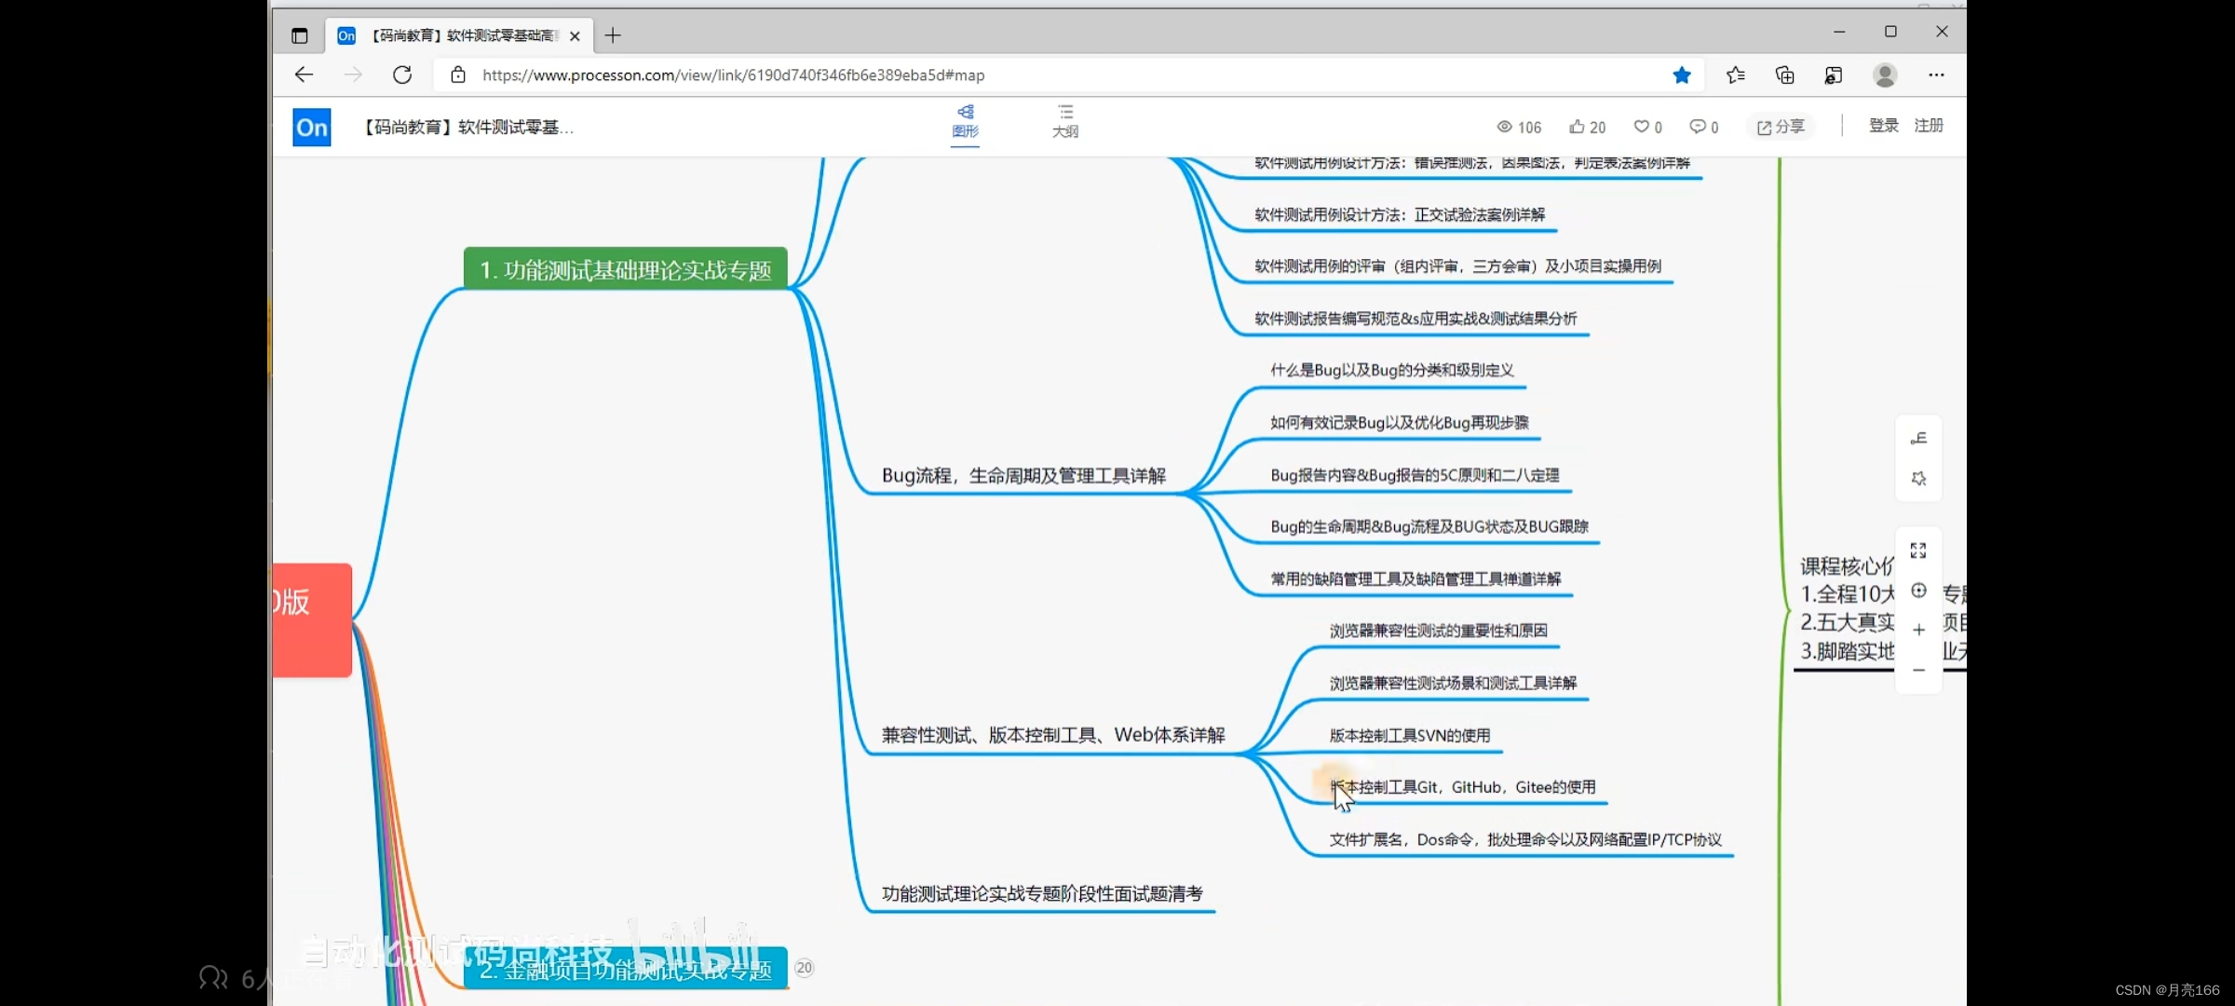2235x1006 pixels.
Task: Click the 分享 share button
Action: point(1781,127)
